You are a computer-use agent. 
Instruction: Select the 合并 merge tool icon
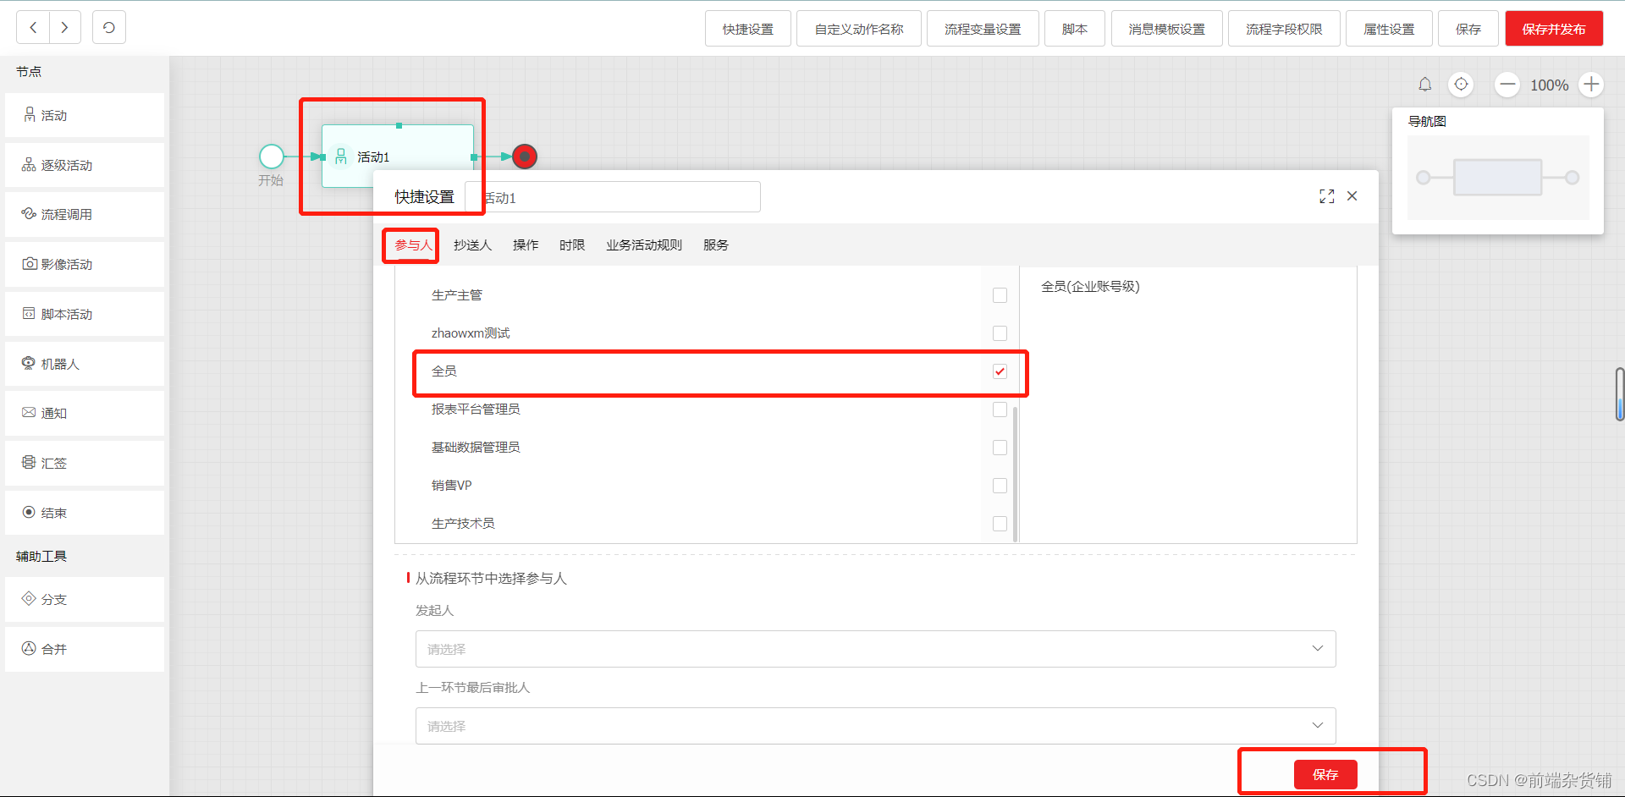(29, 648)
